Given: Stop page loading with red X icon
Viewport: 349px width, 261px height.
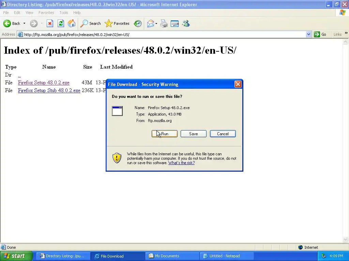Looking at the screenshot, I should point(50,23).
